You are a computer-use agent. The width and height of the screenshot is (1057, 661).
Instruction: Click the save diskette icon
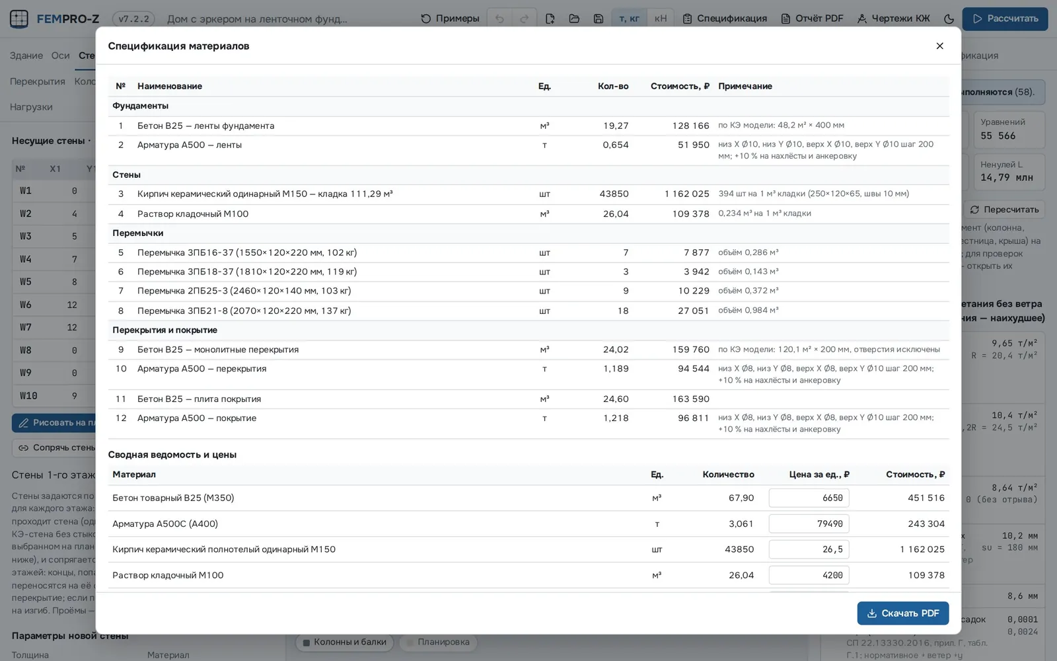tap(599, 19)
